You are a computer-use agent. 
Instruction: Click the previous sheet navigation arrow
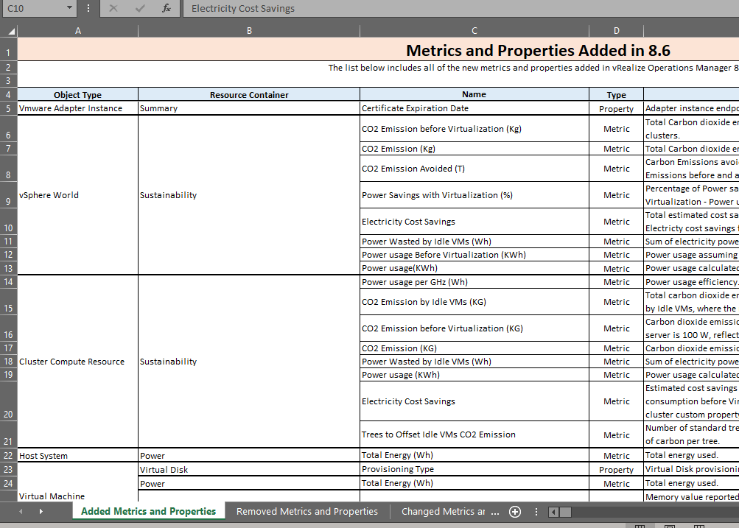(21, 512)
